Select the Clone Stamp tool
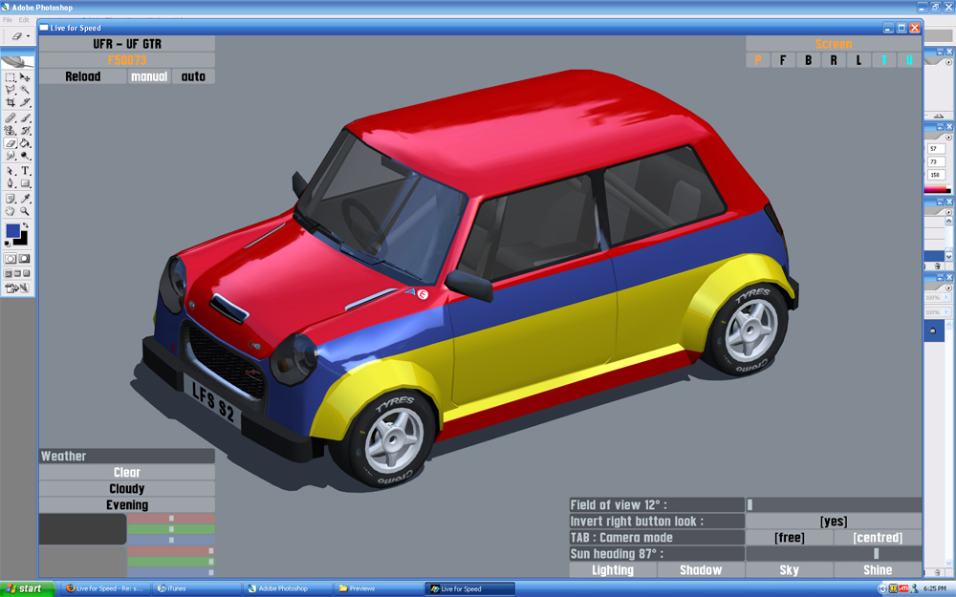 point(11,130)
